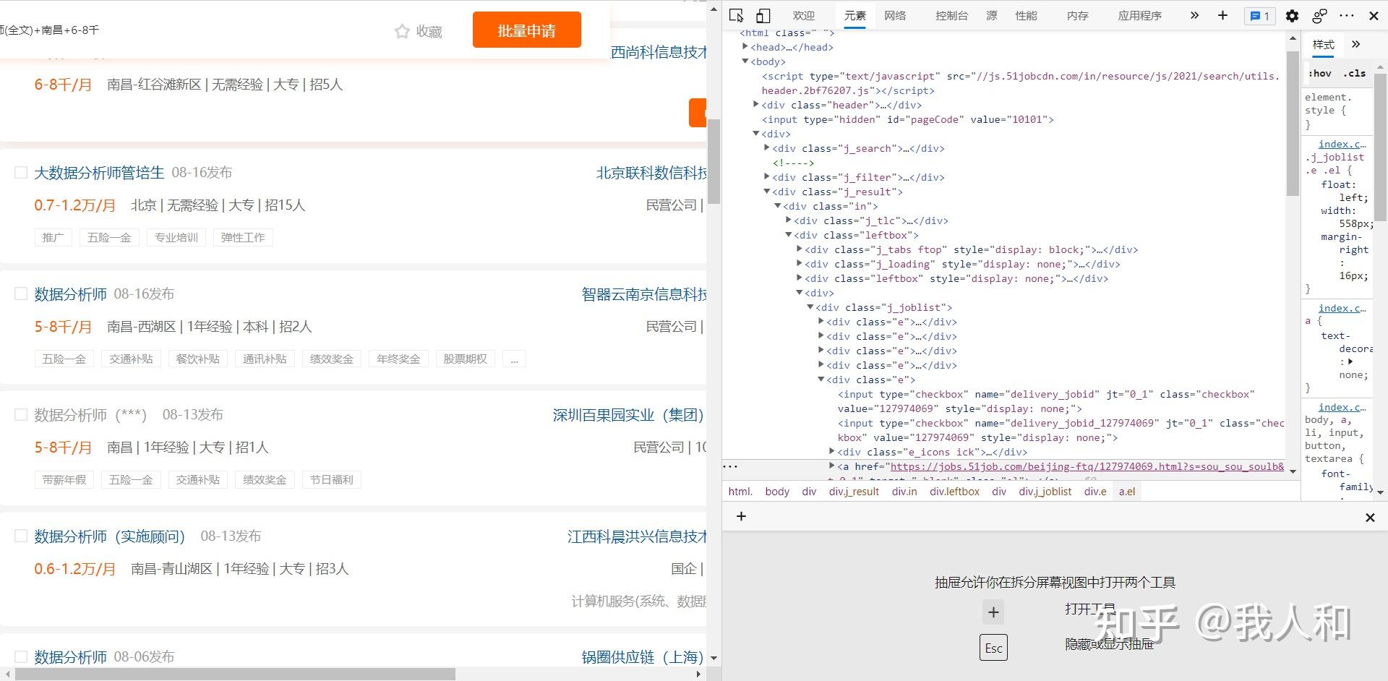The height and width of the screenshot is (681, 1388).
Task: Expand the j_tabs ftop div node
Action: 800,249
